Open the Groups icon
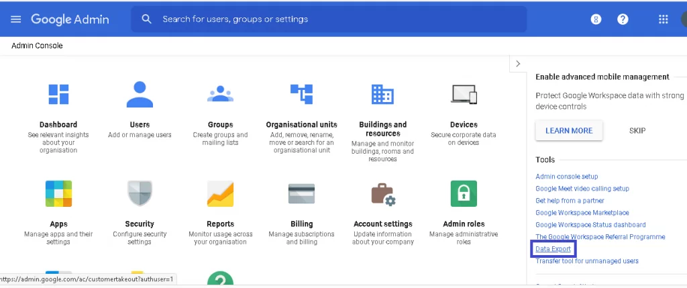The height and width of the screenshot is (288, 687). click(x=220, y=95)
